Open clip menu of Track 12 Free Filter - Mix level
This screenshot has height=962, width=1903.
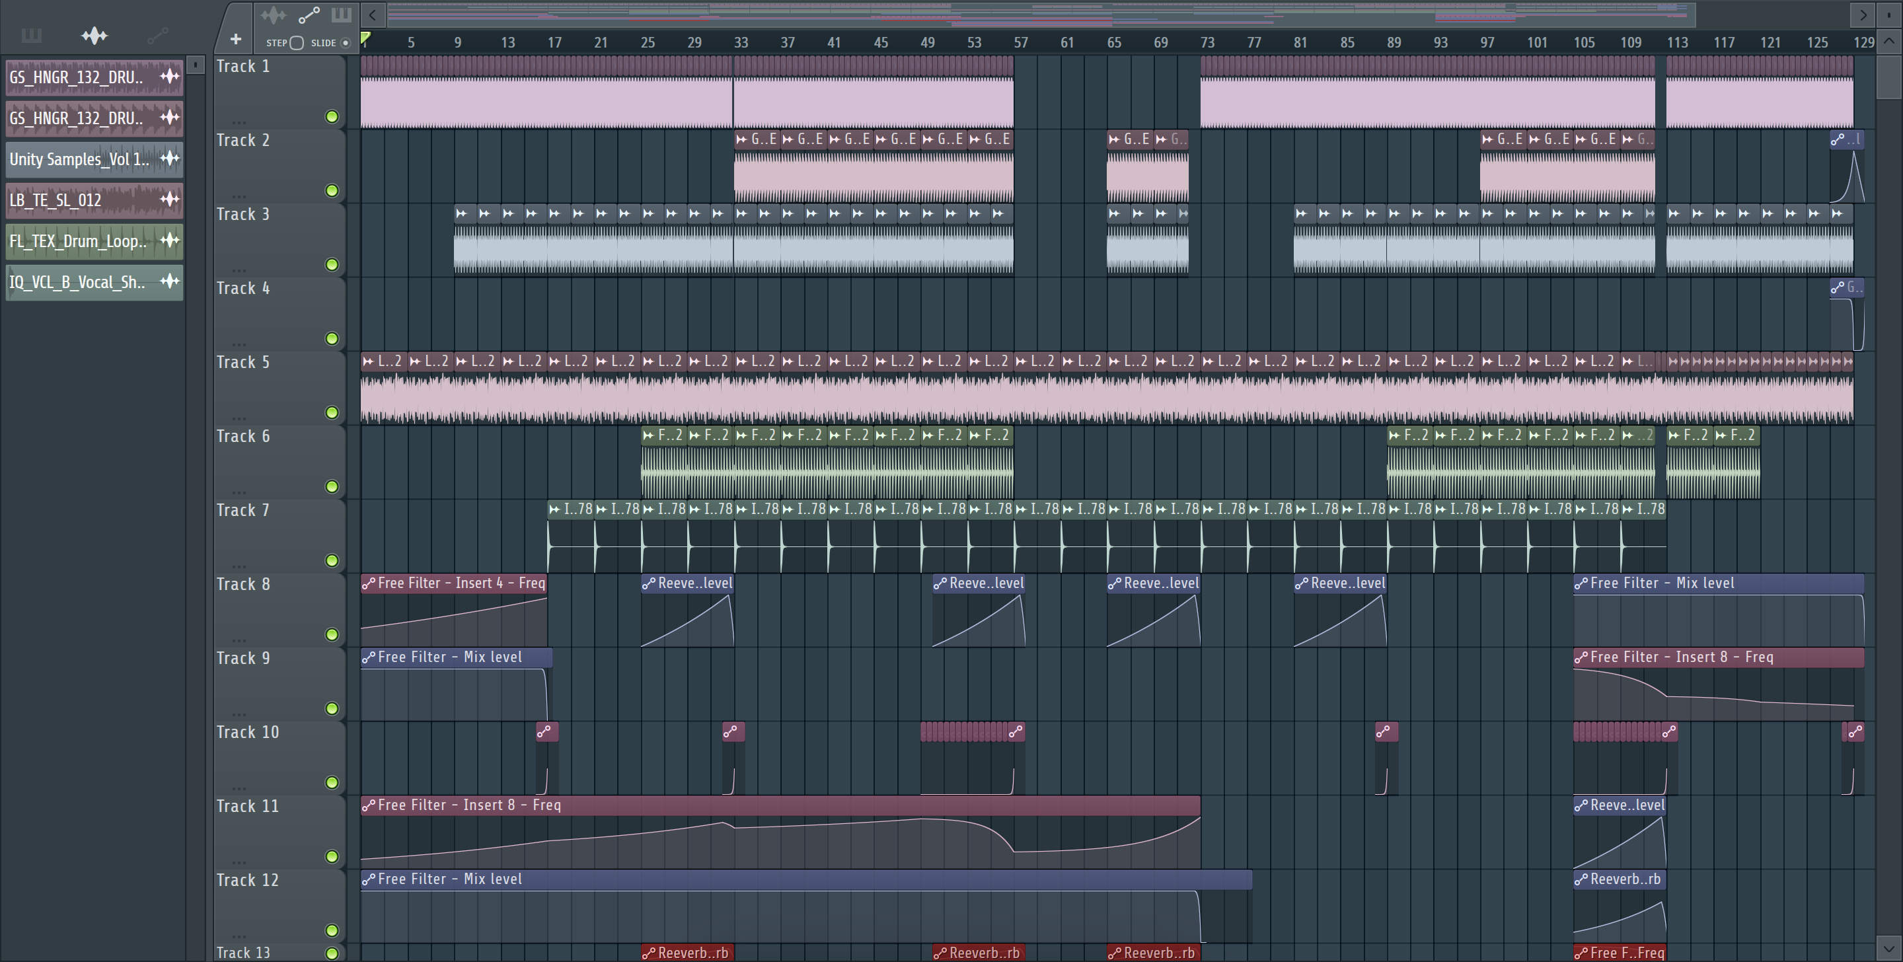pos(369,879)
